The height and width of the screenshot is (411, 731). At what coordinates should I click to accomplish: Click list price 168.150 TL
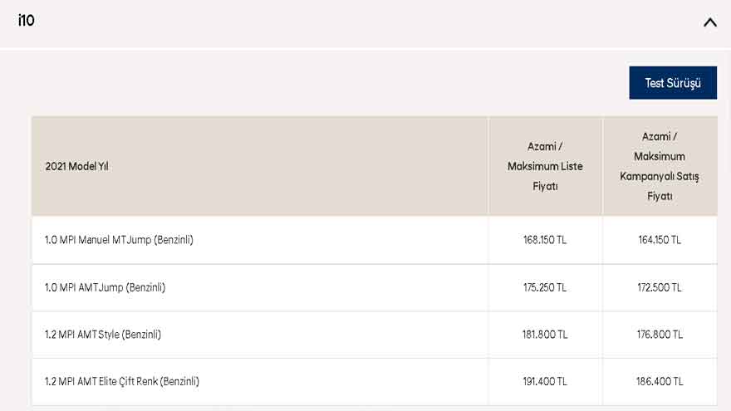click(x=545, y=240)
